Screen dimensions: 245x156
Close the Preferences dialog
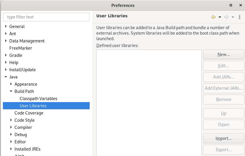coord(240,5)
